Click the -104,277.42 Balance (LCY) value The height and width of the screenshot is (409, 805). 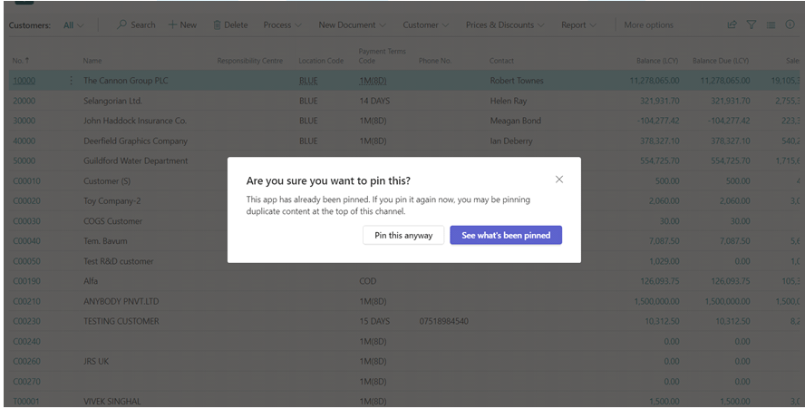[x=658, y=121]
